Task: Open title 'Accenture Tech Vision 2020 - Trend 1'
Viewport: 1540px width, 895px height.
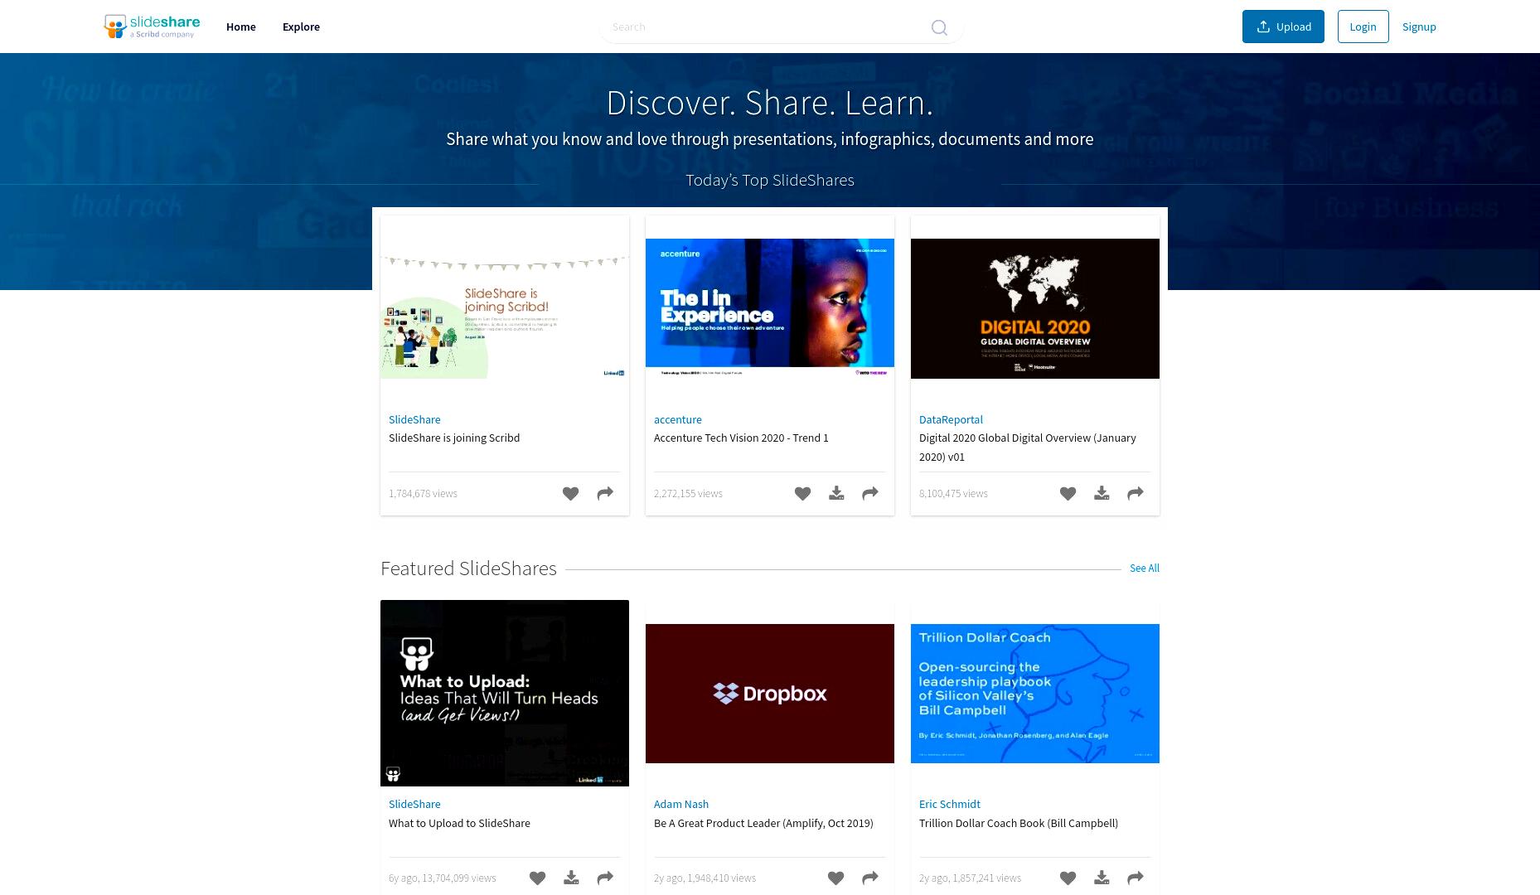Action: coord(741,438)
